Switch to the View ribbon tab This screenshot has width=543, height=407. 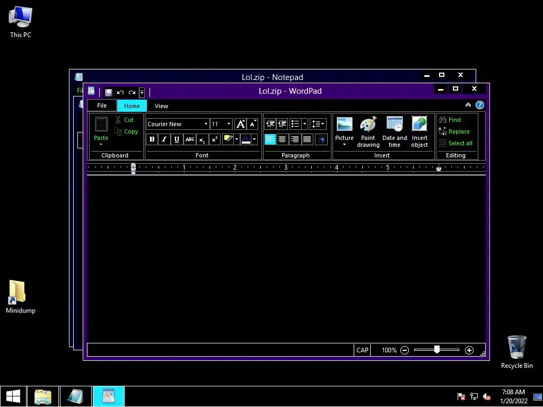click(x=161, y=106)
